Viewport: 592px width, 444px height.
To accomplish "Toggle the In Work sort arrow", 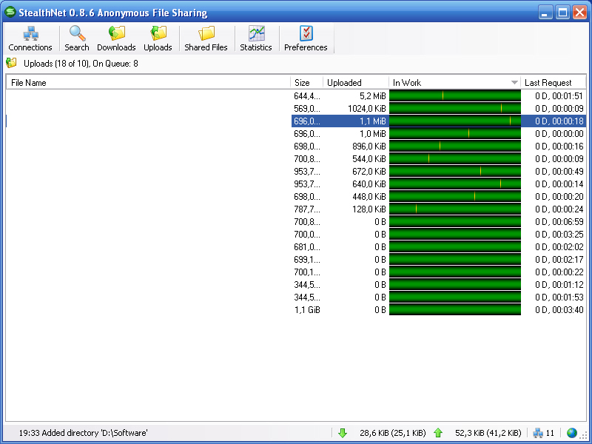I will pyautogui.click(x=514, y=83).
